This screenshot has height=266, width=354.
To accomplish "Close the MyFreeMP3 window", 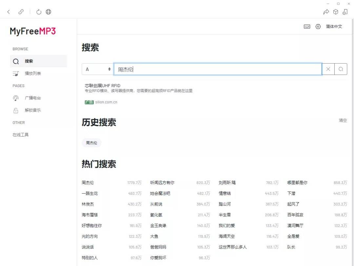I will (x=349, y=4).
